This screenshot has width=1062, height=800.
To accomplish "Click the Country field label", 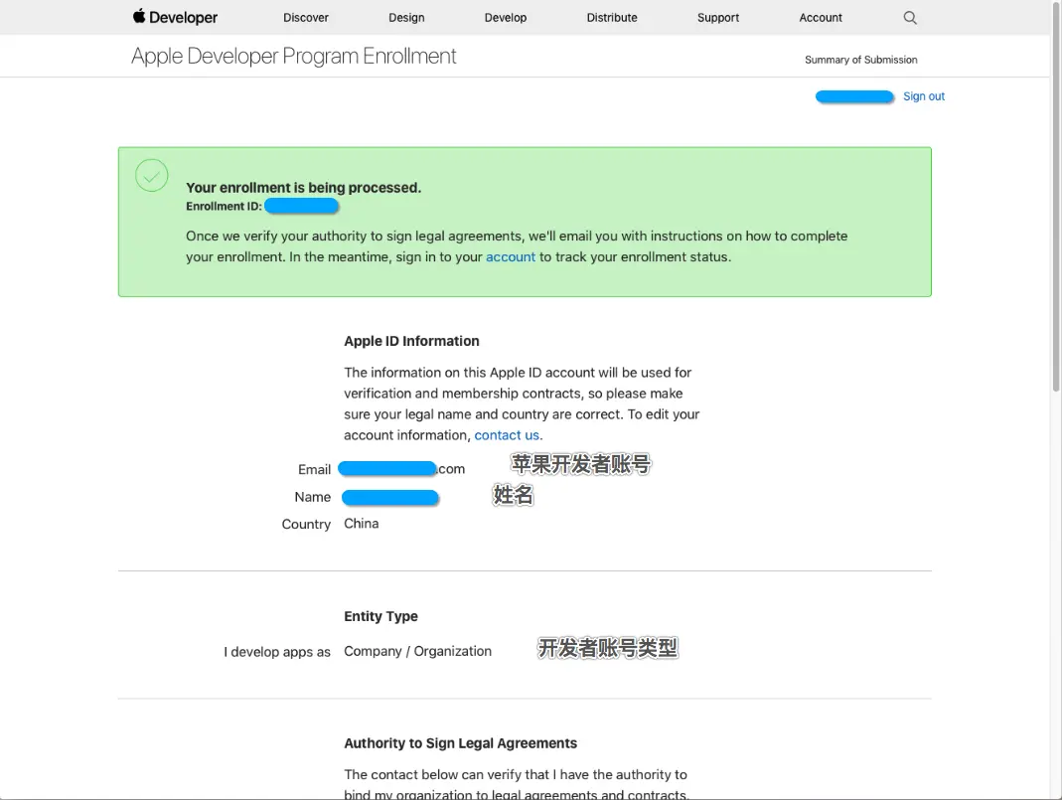I will 306,525.
